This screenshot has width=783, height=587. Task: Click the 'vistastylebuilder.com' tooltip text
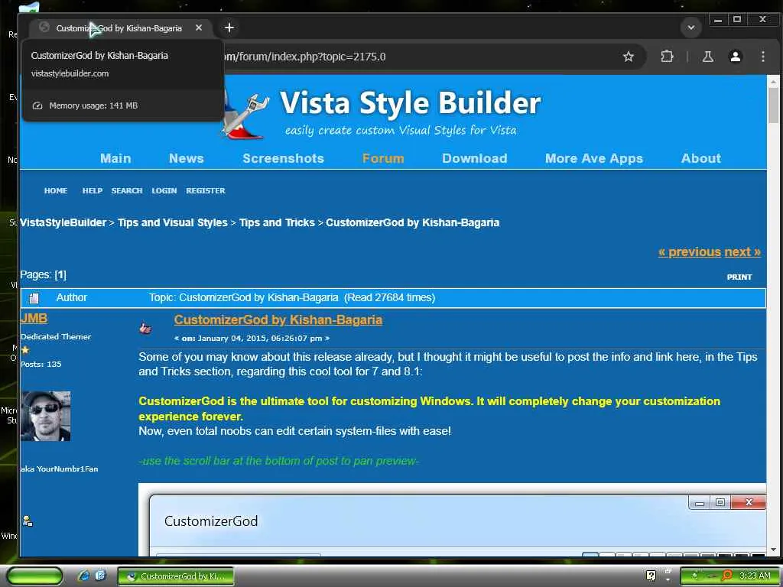(x=70, y=73)
